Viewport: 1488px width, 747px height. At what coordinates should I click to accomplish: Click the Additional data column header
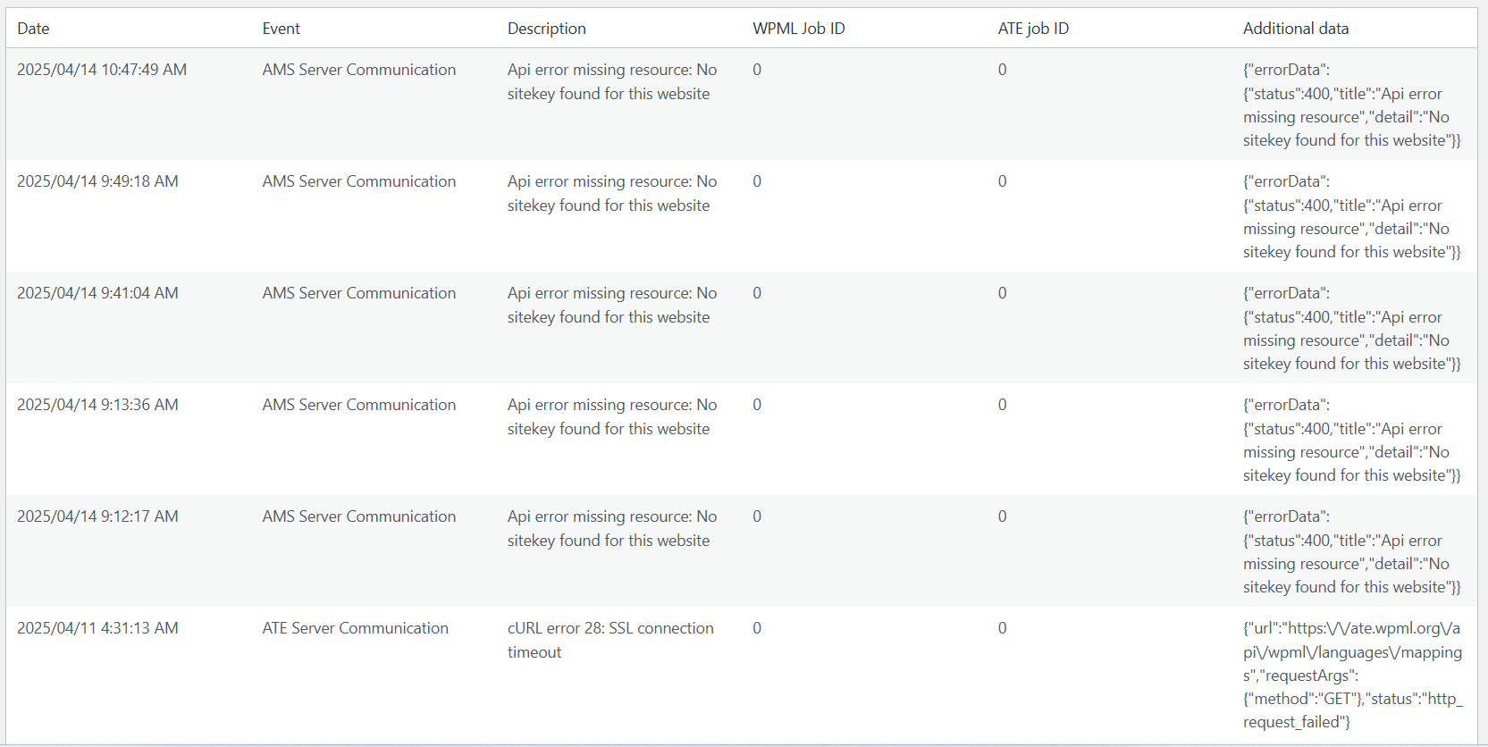(1295, 29)
